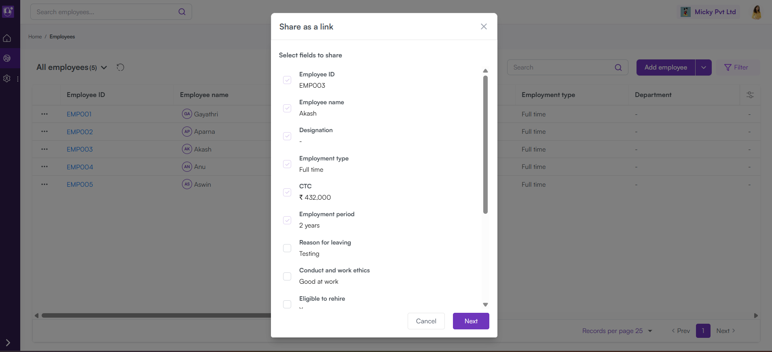Click Aparna's AP avatar badge
Viewport: 772px width, 352px height.
(x=187, y=131)
